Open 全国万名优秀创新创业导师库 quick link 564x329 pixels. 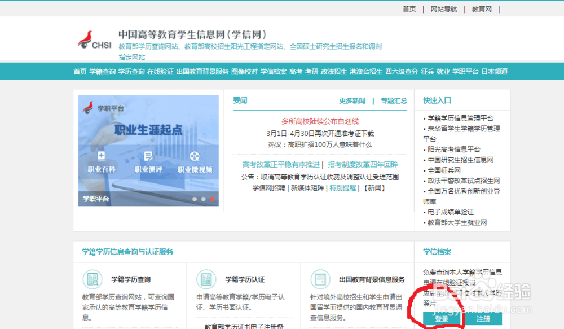coord(461,196)
